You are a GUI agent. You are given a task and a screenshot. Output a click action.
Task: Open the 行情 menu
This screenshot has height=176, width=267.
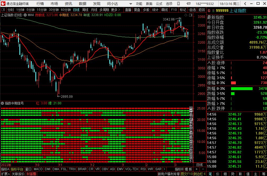[40, 4]
